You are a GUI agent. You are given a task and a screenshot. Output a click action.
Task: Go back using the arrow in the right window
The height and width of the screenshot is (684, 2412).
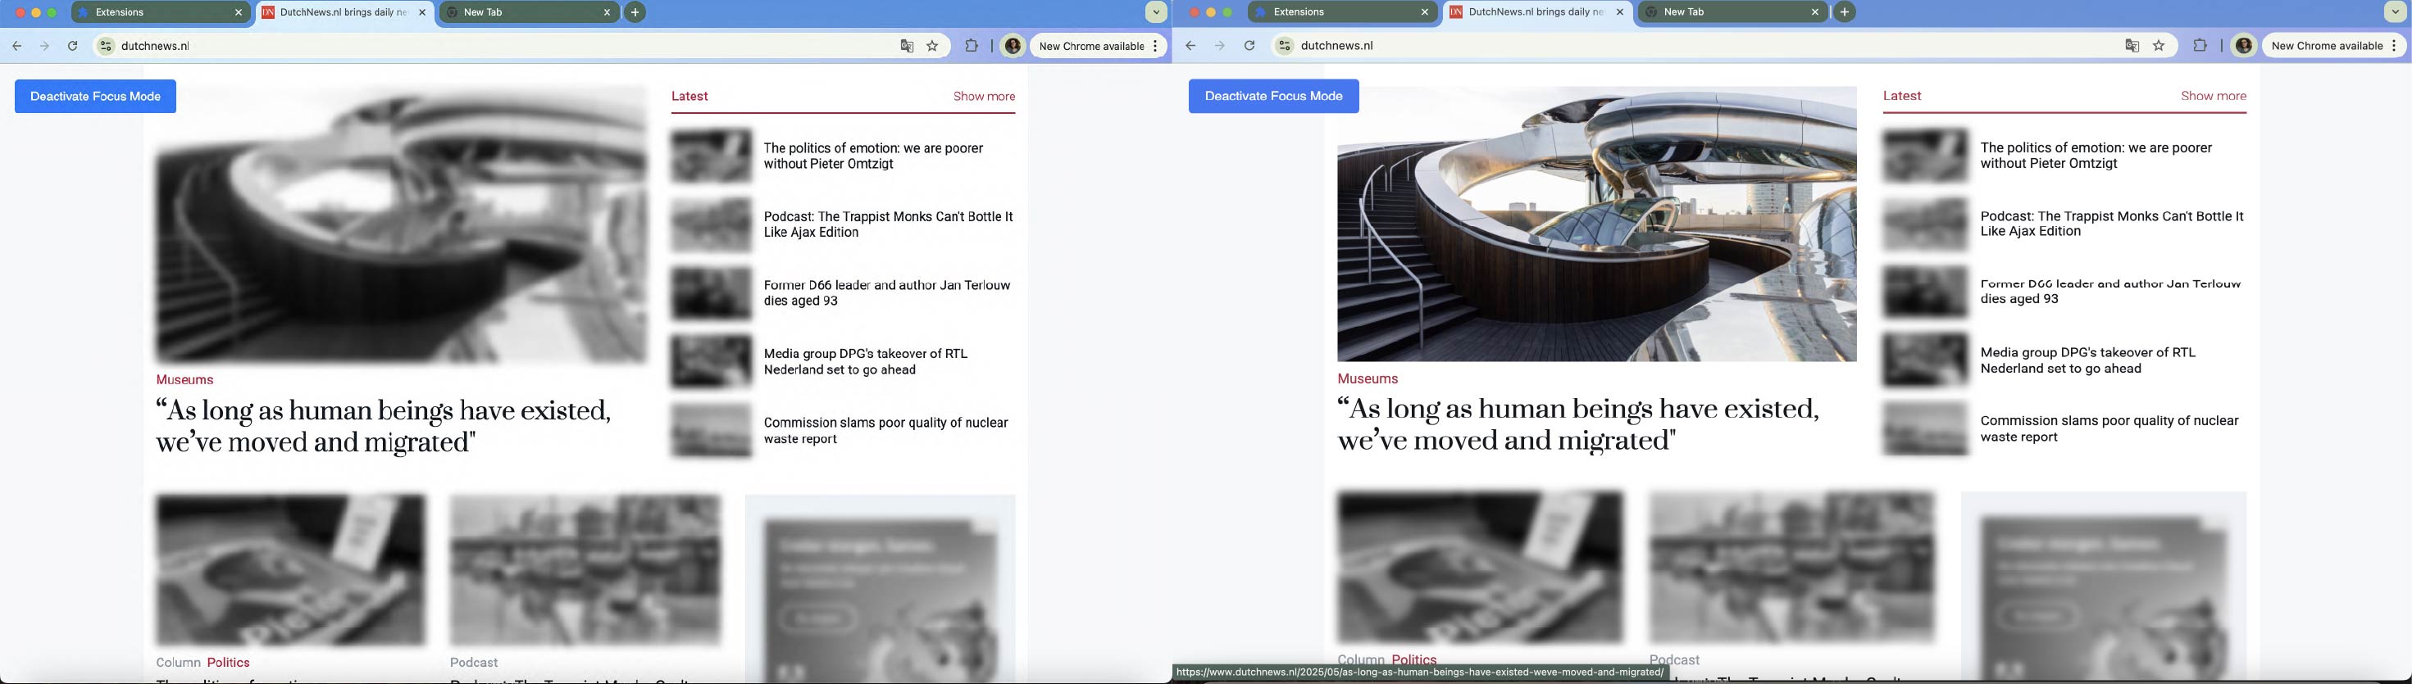click(1190, 46)
